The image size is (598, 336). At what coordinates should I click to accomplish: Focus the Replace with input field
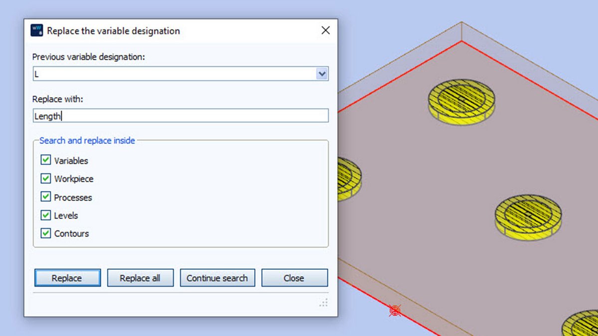(x=180, y=116)
